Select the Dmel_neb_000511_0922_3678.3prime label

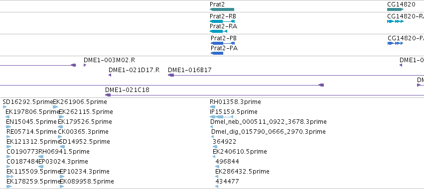click(268, 122)
